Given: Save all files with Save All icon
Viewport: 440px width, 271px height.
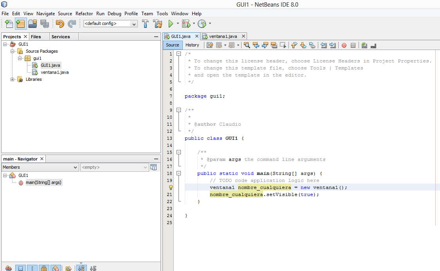Looking at the screenshot, I should tap(45, 23).
